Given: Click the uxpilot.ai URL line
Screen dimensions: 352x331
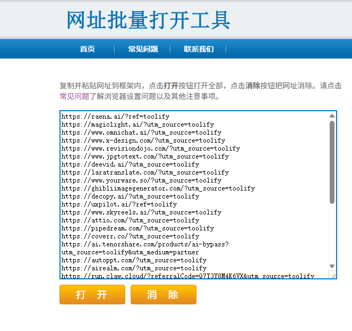Looking at the screenshot, I should pyautogui.click(x=119, y=204).
